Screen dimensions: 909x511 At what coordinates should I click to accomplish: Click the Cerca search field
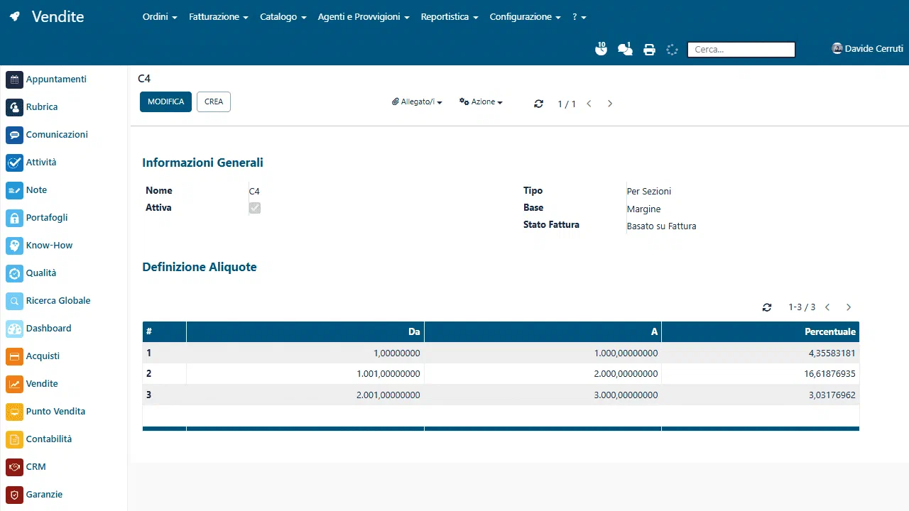pos(741,50)
